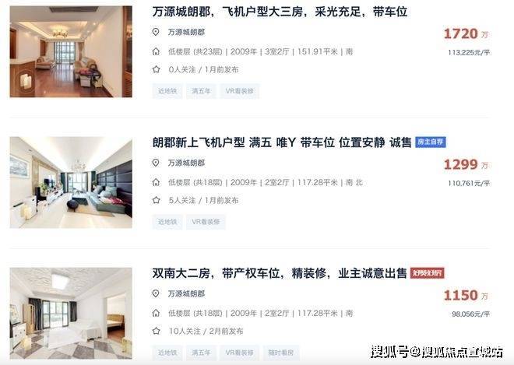
Task: Click the red 好赞好房 badge
Action: pos(427,273)
